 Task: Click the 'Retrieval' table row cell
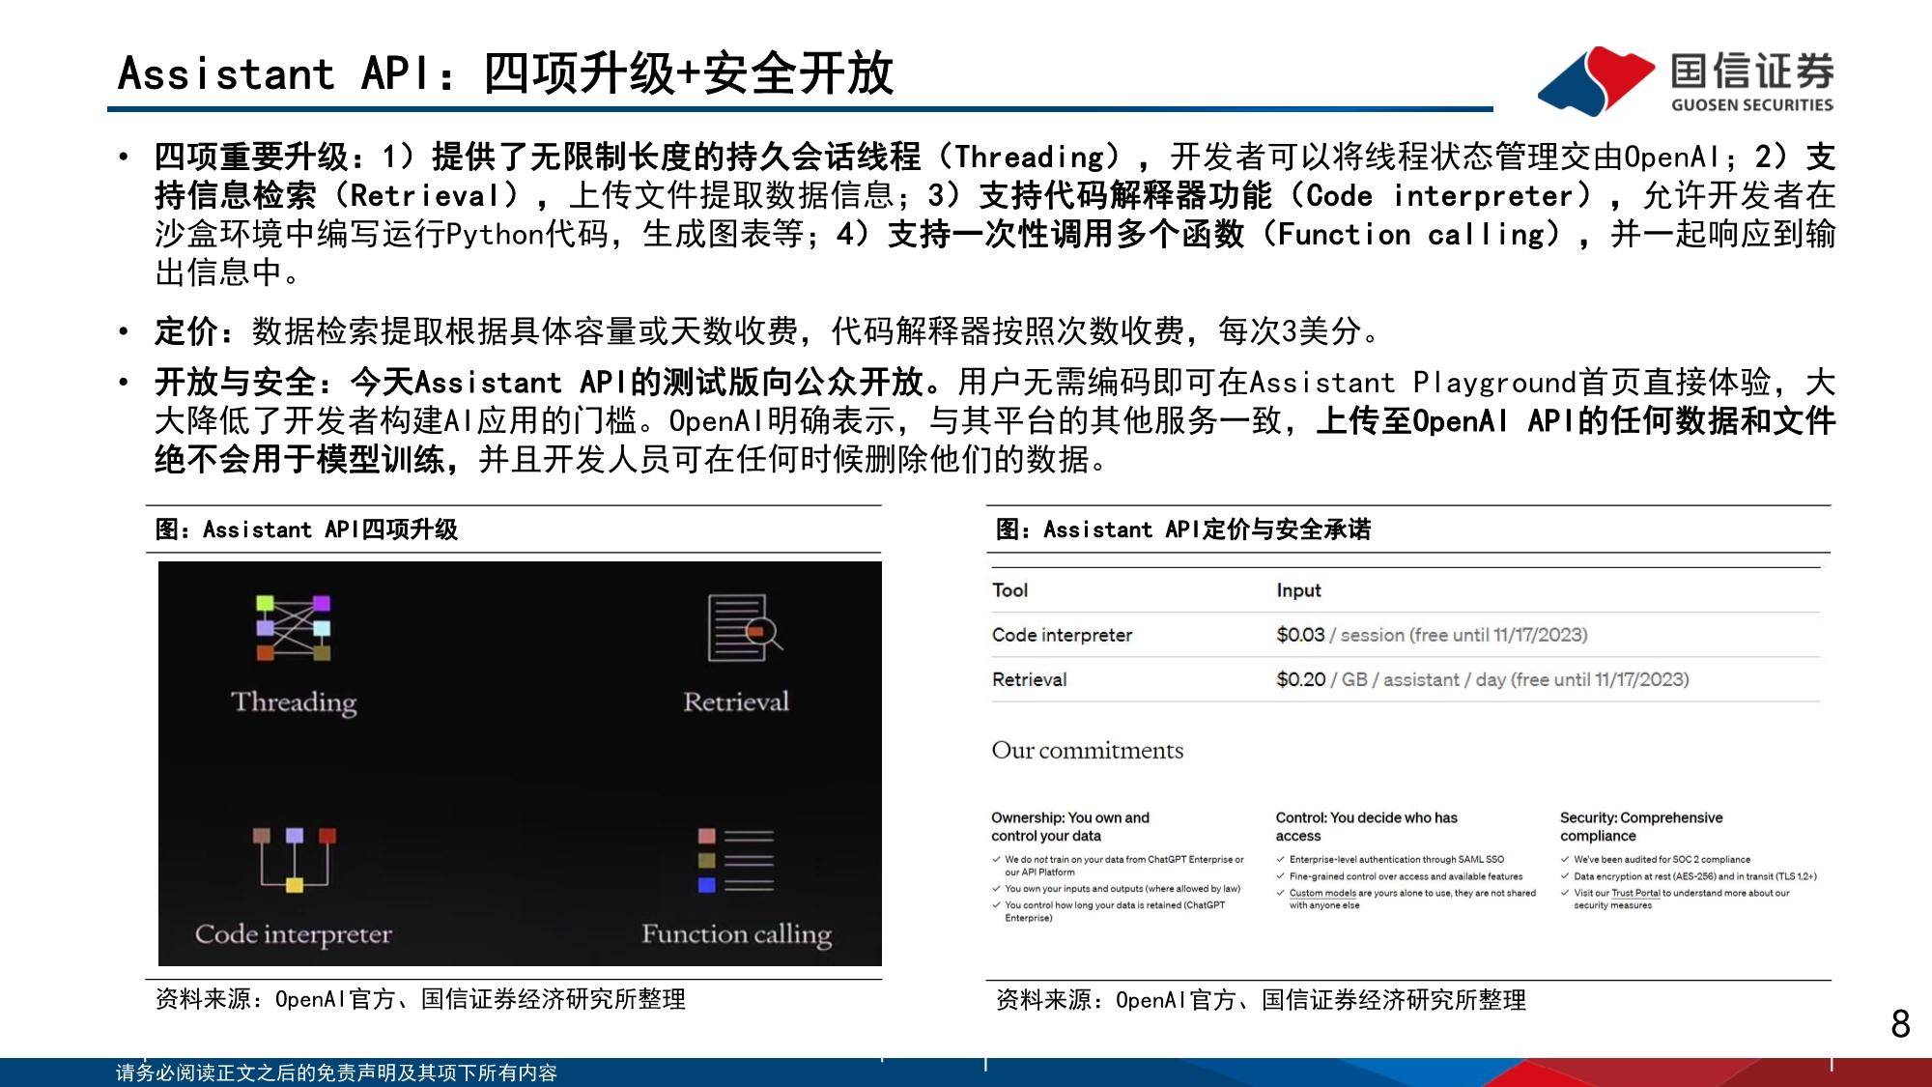1029,679
